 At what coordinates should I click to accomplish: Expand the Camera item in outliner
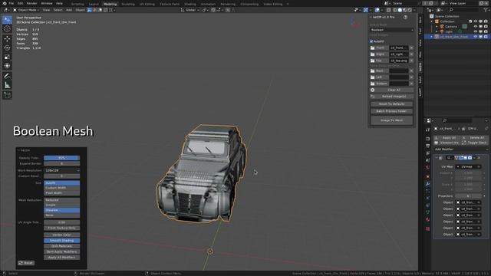(437, 27)
